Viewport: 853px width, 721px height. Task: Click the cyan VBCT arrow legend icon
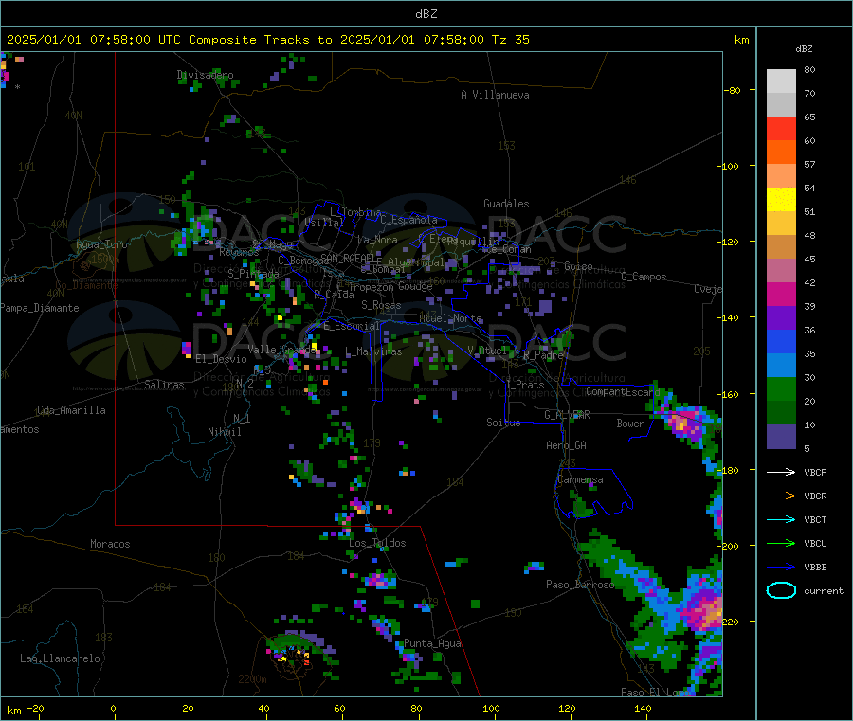coord(781,520)
